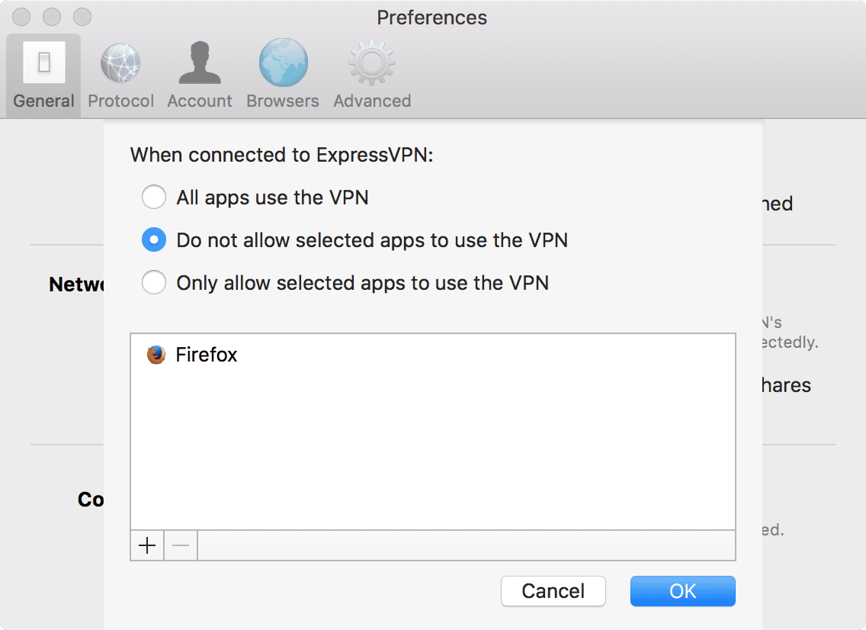
Task: Add an app with the plus button
Action: pyautogui.click(x=146, y=545)
